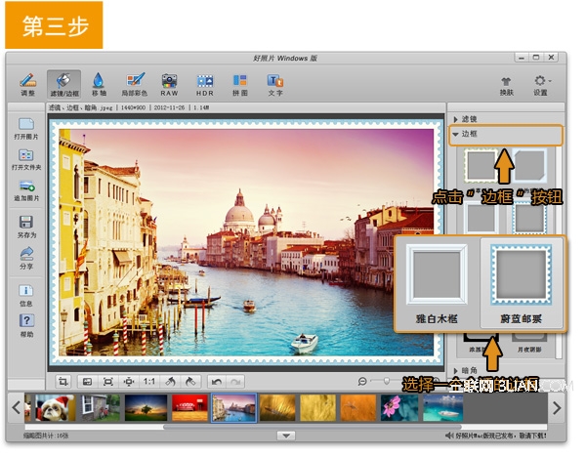Pick the green dashed border frame thumbnail

point(481,164)
